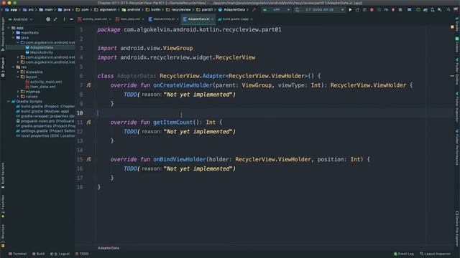
Task: Click the onCreateViewHolder function name
Action: click(x=183, y=85)
